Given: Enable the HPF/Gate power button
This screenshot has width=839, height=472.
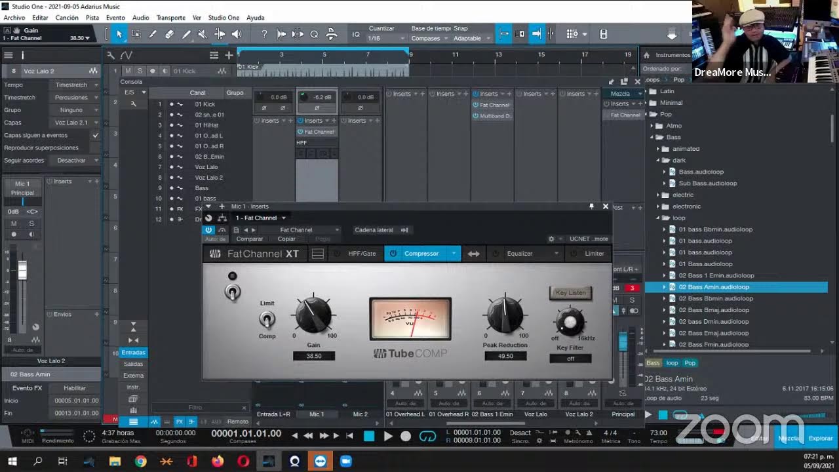Looking at the screenshot, I should click(337, 254).
